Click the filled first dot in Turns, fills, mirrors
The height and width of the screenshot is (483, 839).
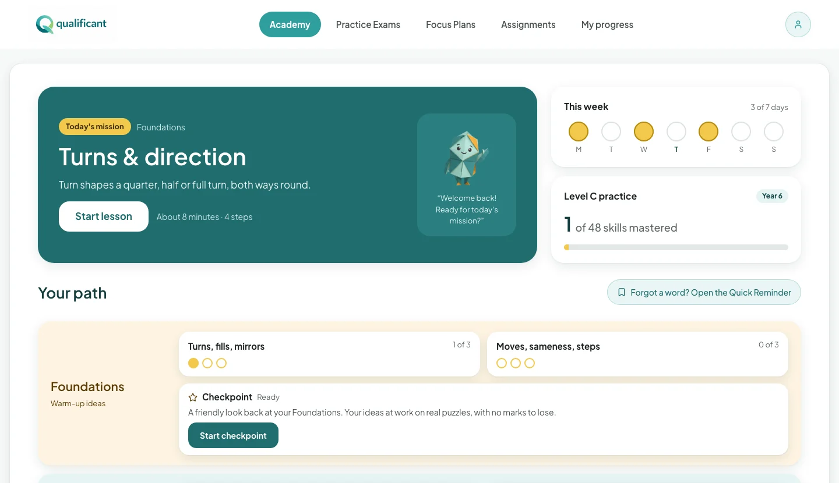(193, 363)
